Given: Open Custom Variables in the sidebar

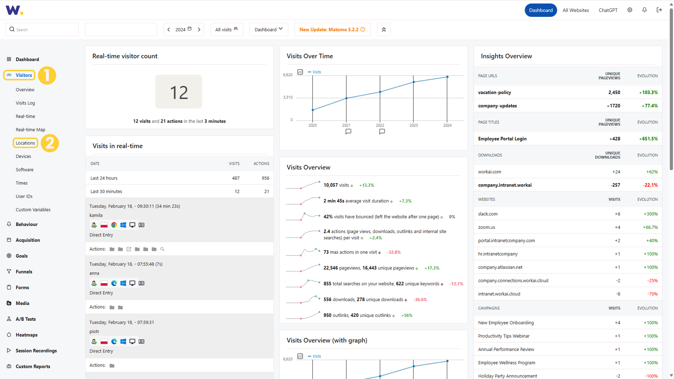Looking at the screenshot, I should [33, 210].
